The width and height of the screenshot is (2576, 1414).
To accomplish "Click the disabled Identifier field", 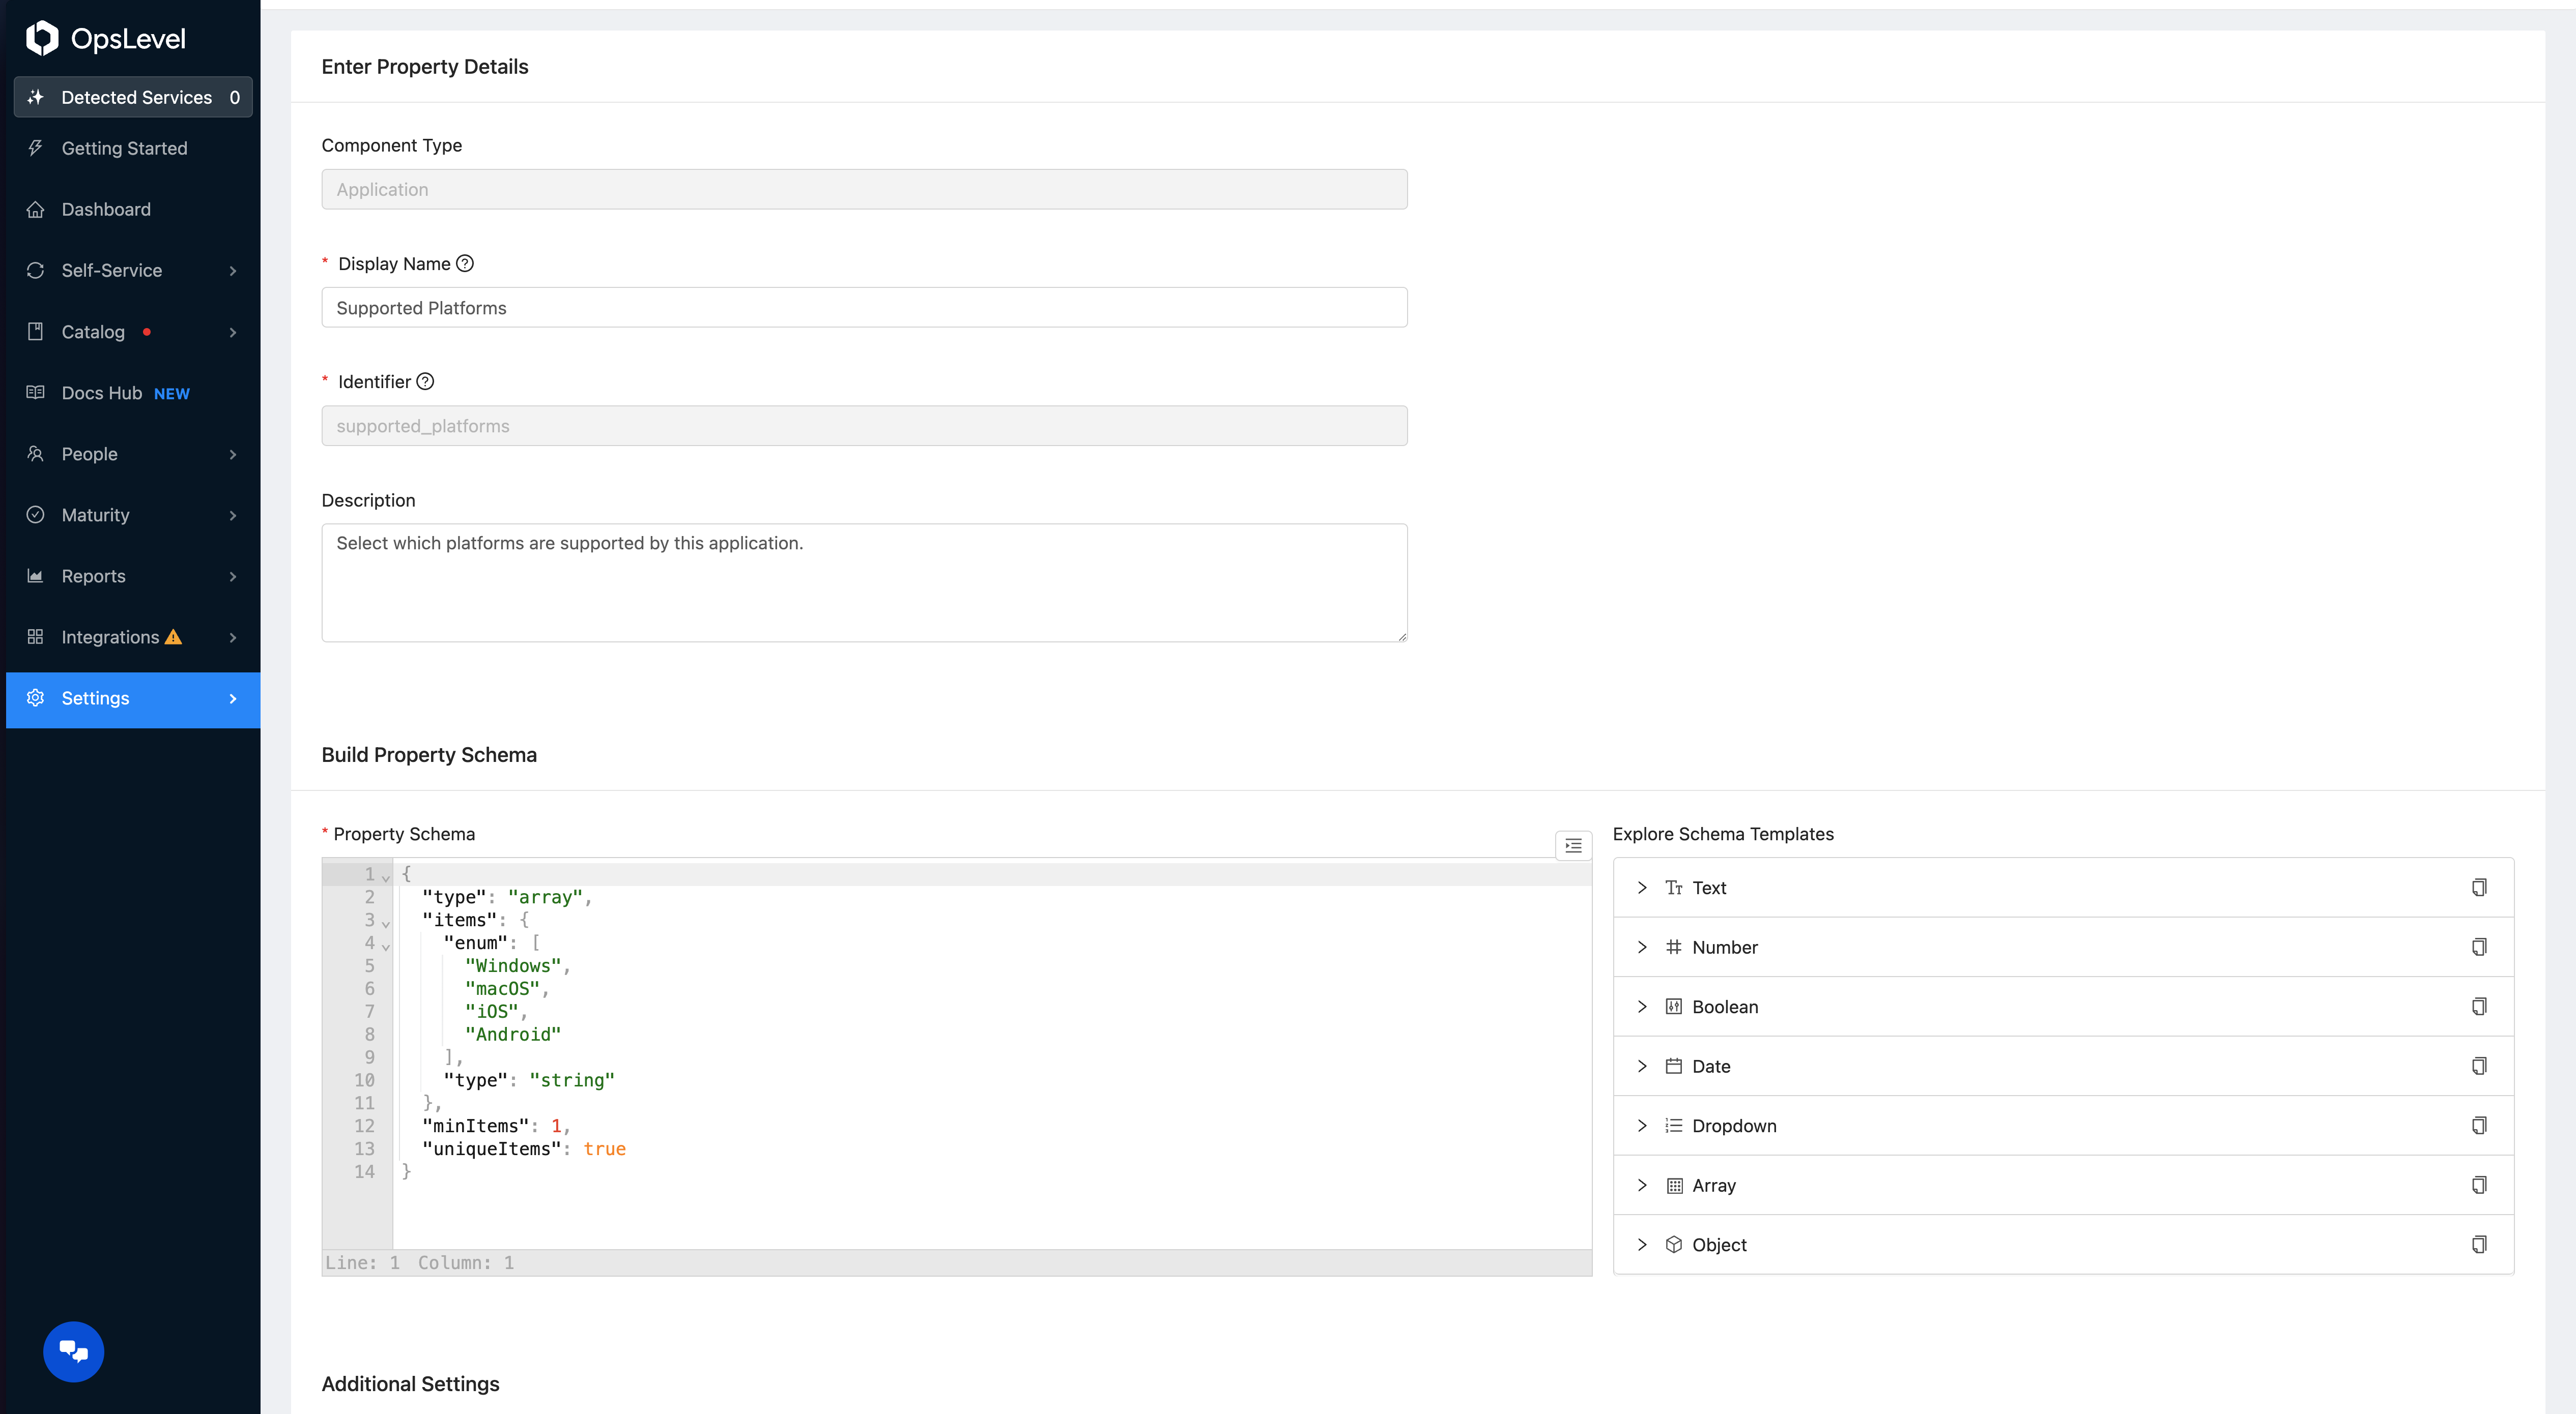I will (x=864, y=426).
